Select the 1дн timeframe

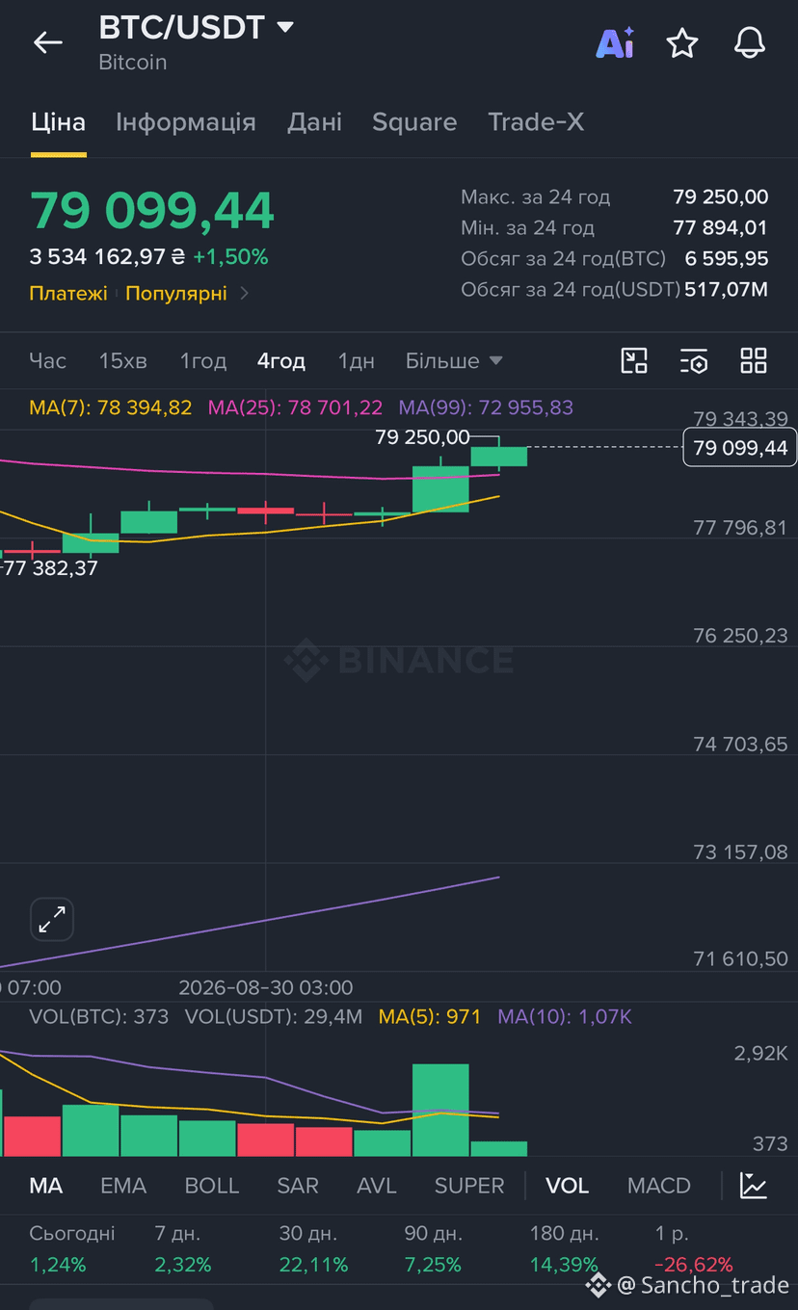(x=357, y=361)
